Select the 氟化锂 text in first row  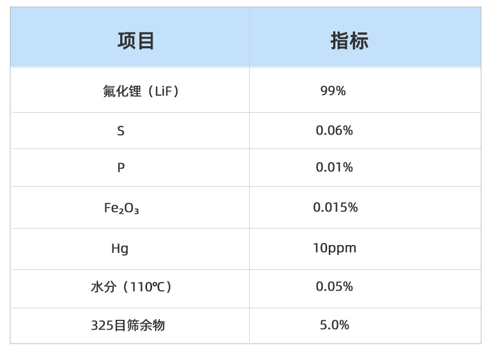[122, 91]
